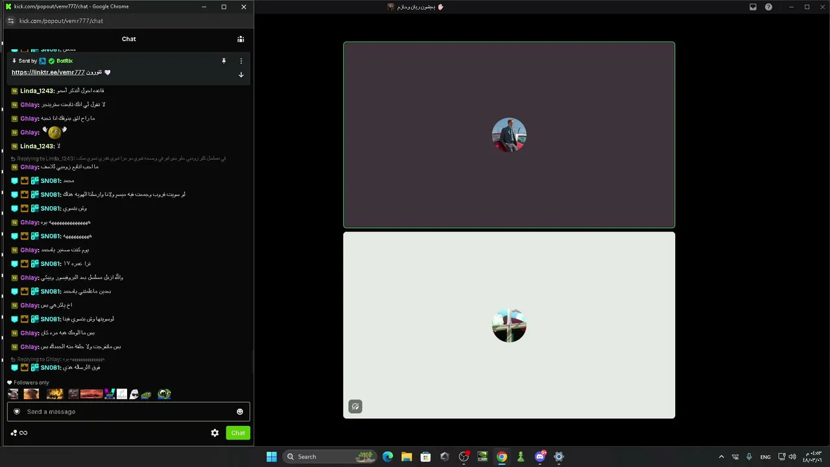Click the 'Replying to Linda_1243' reference

click(x=118, y=159)
